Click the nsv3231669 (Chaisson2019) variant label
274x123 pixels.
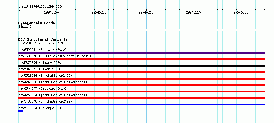coord(42,43)
